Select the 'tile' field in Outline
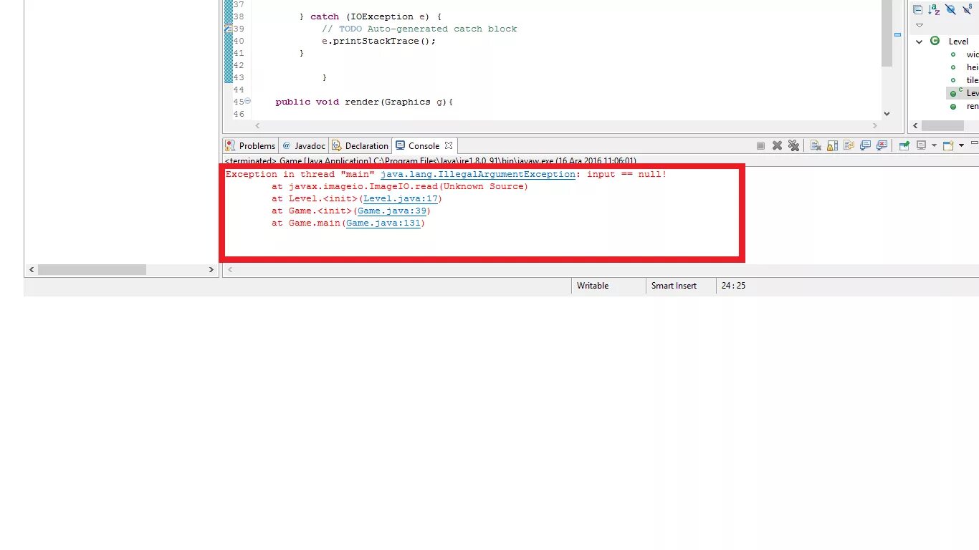The height and width of the screenshot is (550, 979). pos(972,80)
